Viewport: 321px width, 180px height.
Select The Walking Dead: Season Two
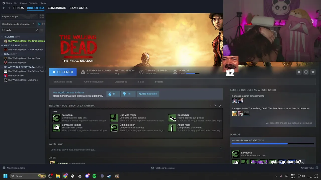click(23, 58)
